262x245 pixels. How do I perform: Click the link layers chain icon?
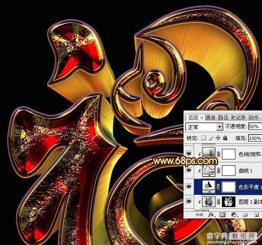coord(199,215)
